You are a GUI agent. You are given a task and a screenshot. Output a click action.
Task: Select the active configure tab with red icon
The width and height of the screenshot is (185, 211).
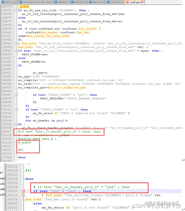(135, 2)
